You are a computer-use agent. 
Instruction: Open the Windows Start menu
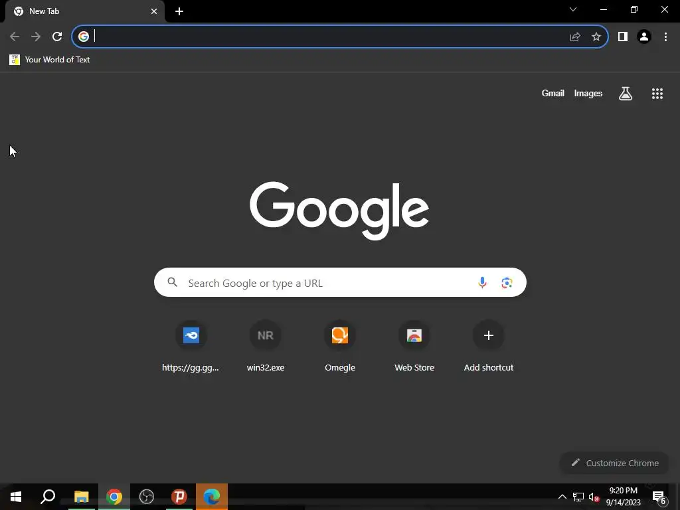[16, 497]
